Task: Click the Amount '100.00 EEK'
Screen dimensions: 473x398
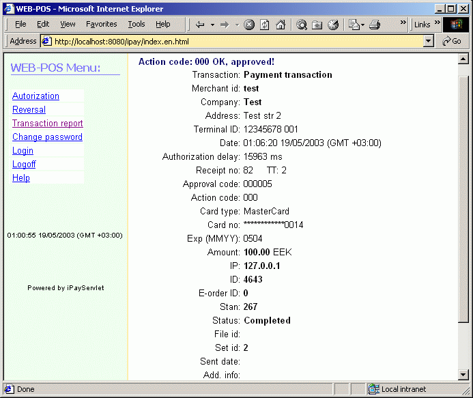Action: 268,253
